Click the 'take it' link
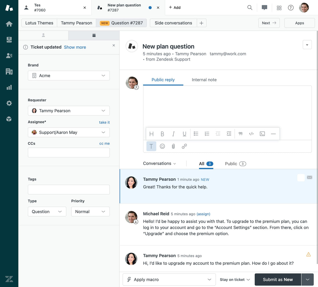This screenshot has width=318, height=287. click(x=104, y=122)
